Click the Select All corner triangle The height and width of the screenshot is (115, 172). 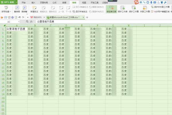click(4, 26)
